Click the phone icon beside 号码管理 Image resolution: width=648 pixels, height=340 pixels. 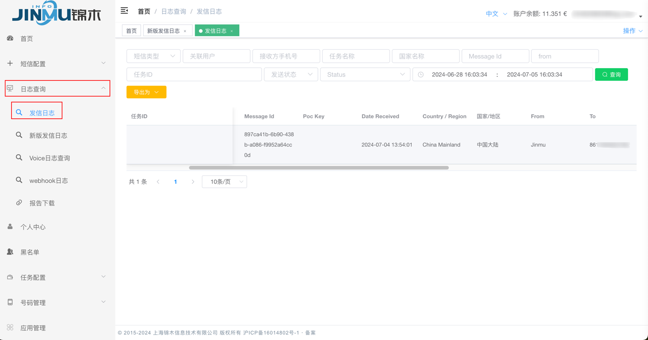click(x=10, y=302)
